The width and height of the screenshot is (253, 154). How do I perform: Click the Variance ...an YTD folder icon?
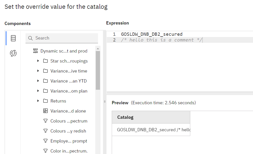coord(45,81)
